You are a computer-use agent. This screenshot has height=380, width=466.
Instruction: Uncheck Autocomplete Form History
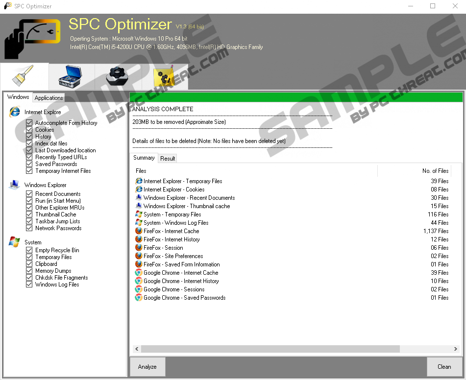click(29, 123)
